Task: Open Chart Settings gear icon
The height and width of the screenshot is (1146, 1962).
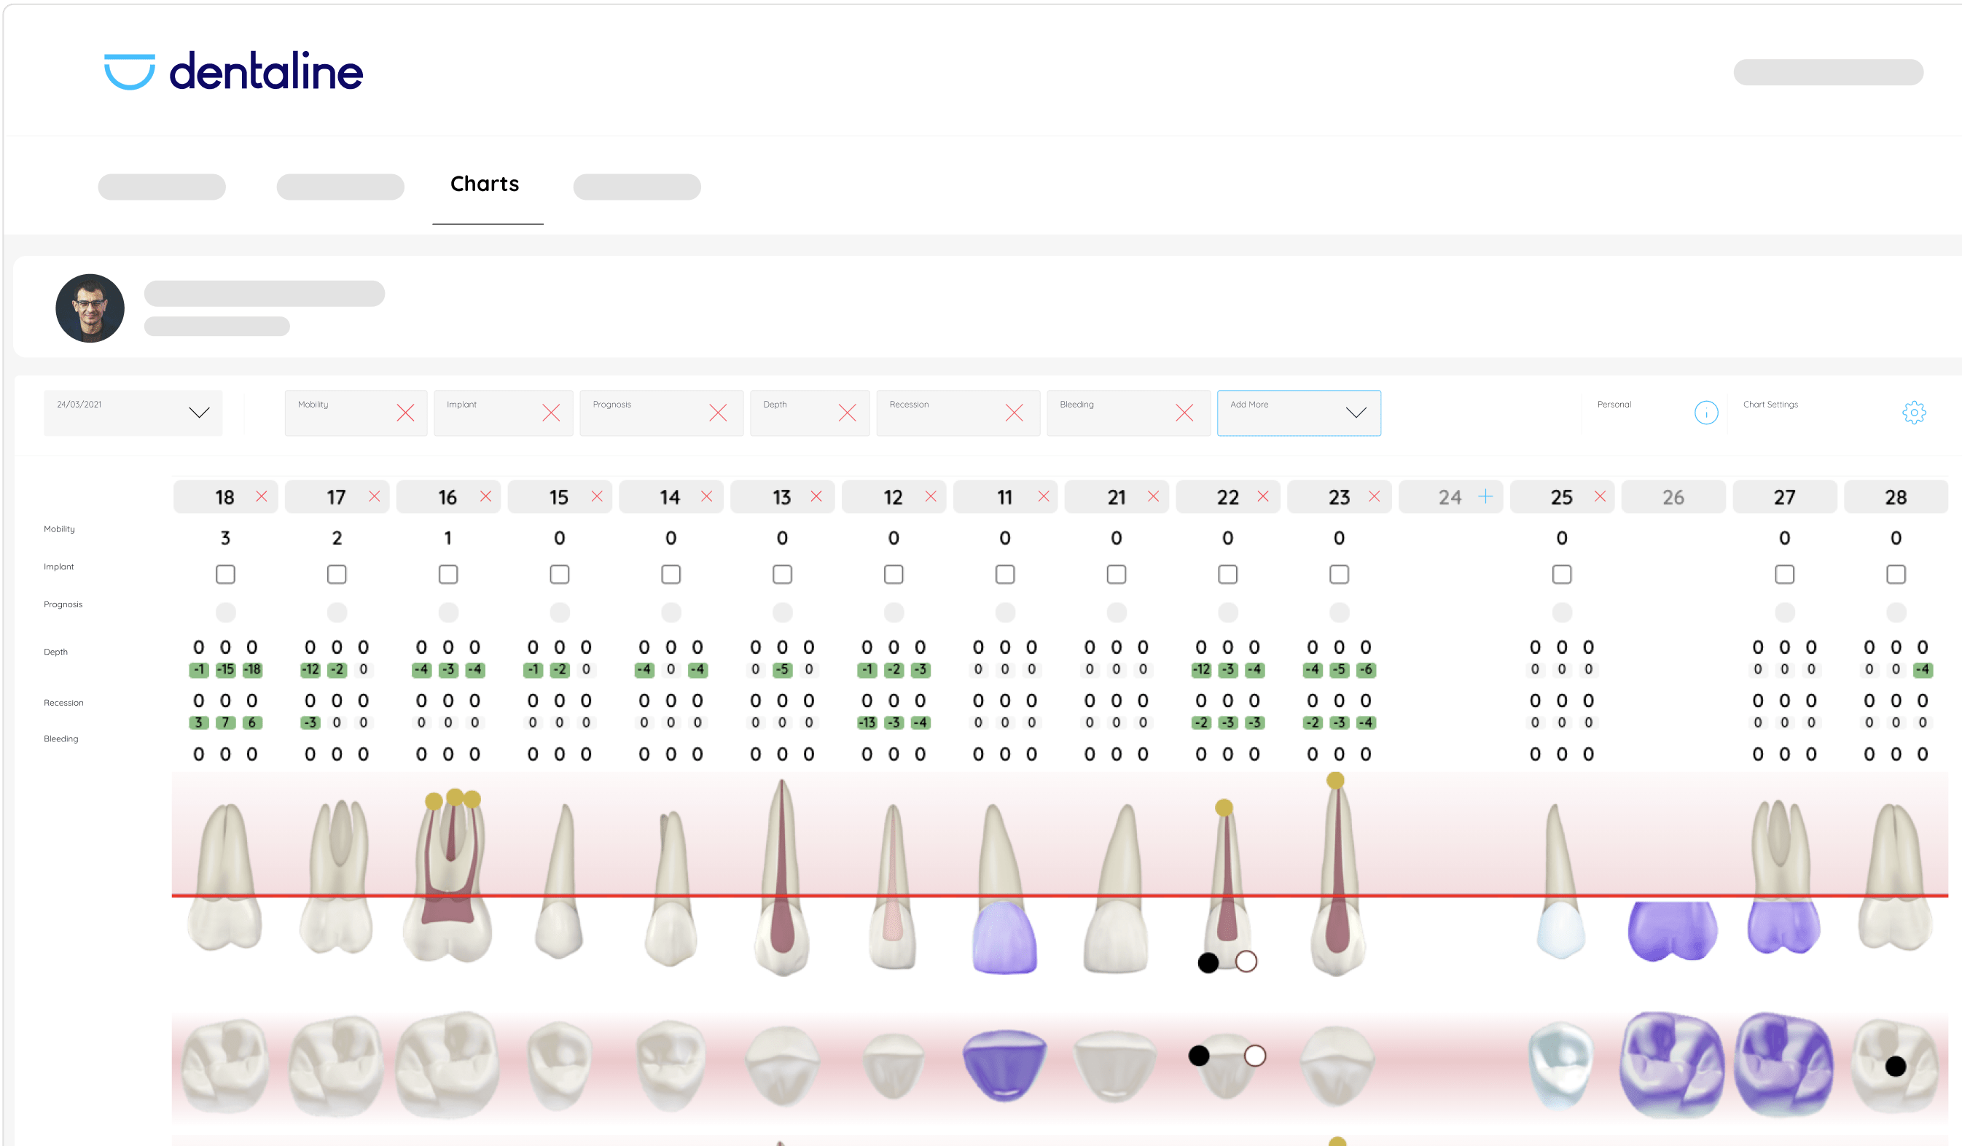Action: pyautogui.click(x=1914, y=413)
